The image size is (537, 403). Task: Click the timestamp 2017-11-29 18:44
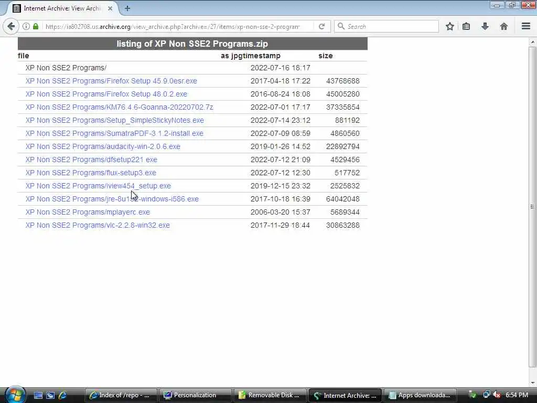tap(280, 225)
